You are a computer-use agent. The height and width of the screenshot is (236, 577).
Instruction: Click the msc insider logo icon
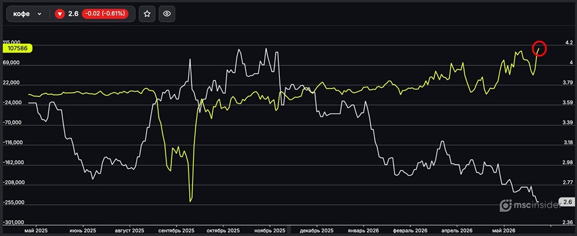click(507, 205)
